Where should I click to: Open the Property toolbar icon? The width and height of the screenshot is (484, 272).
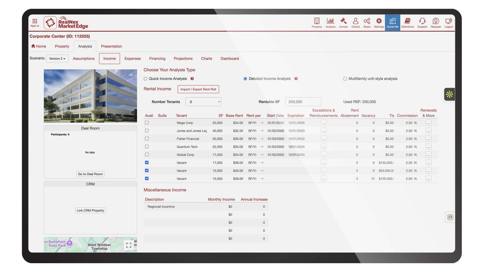pyautogui.click(x=317, y=23)
